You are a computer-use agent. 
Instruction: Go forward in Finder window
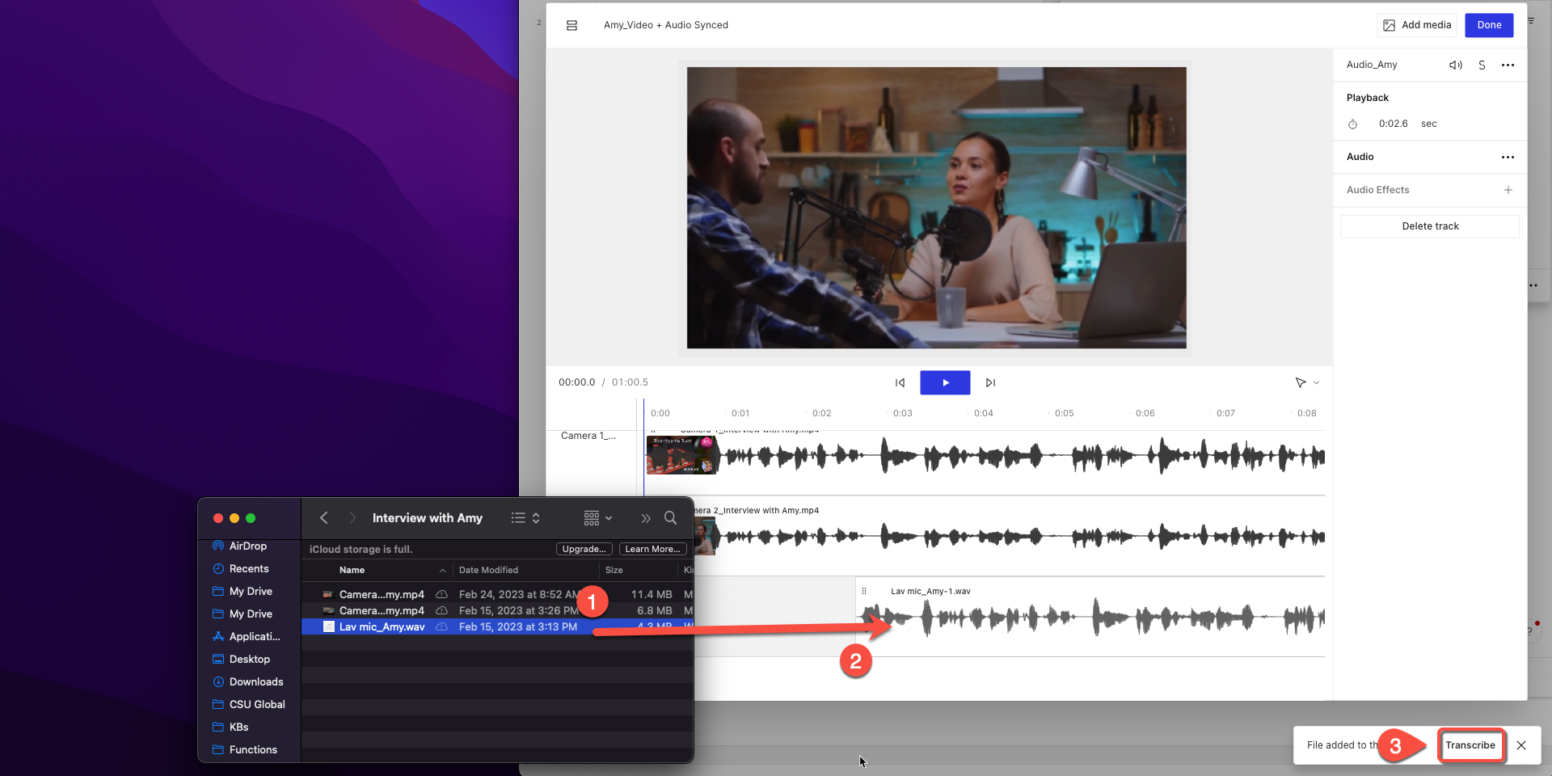coord(352,518)
